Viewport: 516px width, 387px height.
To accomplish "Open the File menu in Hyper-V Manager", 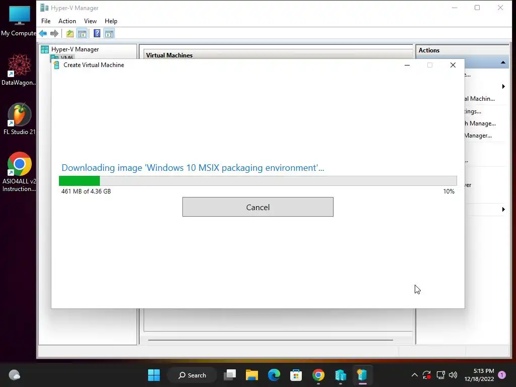I will (46, 21).
